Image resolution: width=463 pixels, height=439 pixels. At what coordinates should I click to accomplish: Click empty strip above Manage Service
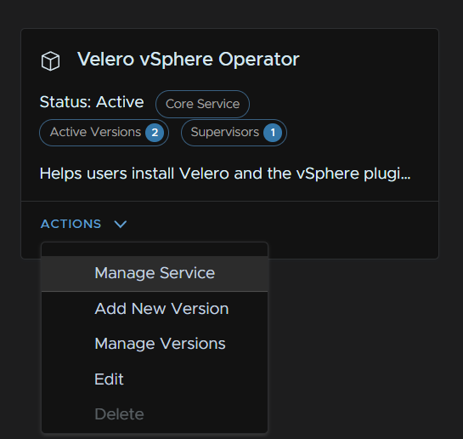pos(155,249)
